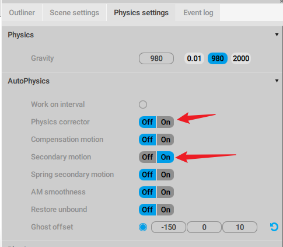Switch Secondary motion Off
283x247 pixels.
coord(148,157)
